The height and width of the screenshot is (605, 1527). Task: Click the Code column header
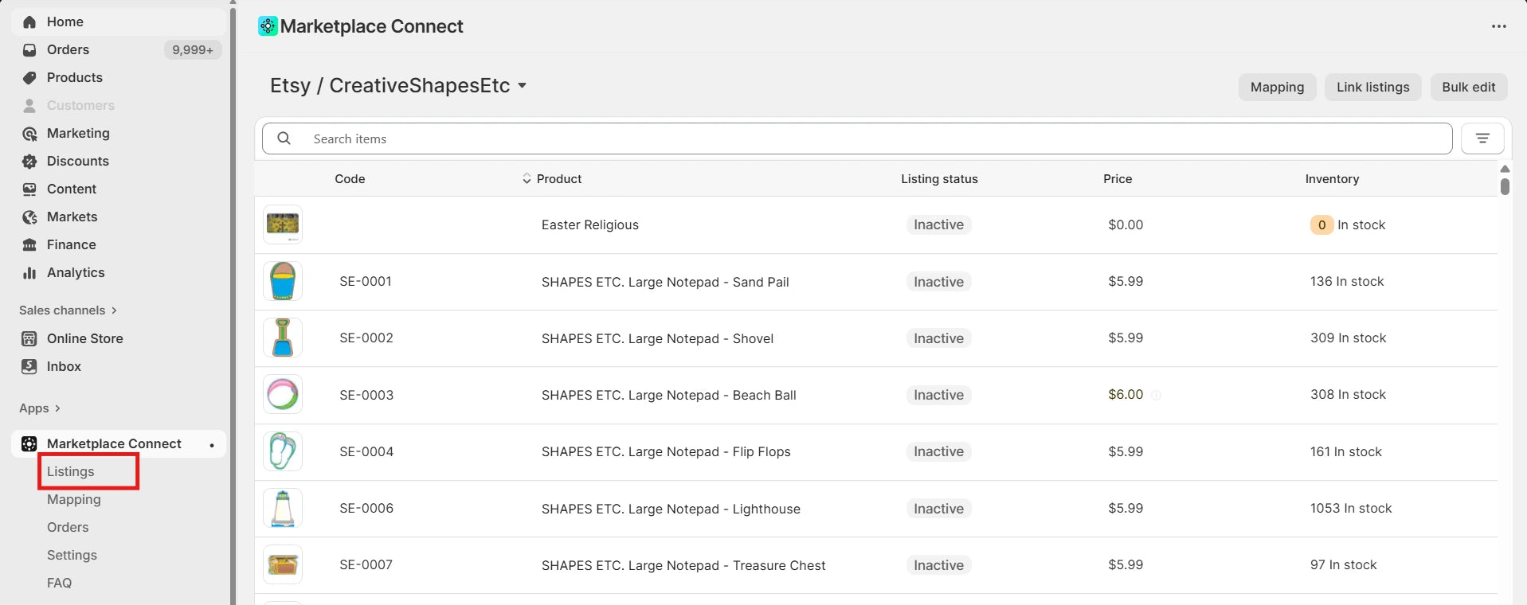[x=350, y=179]
